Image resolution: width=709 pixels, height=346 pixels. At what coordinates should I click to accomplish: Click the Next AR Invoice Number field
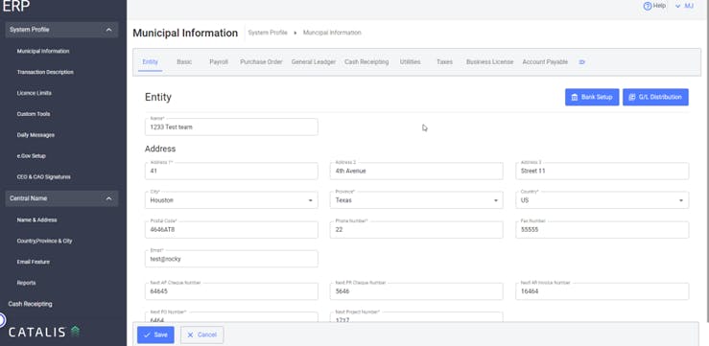603,291
